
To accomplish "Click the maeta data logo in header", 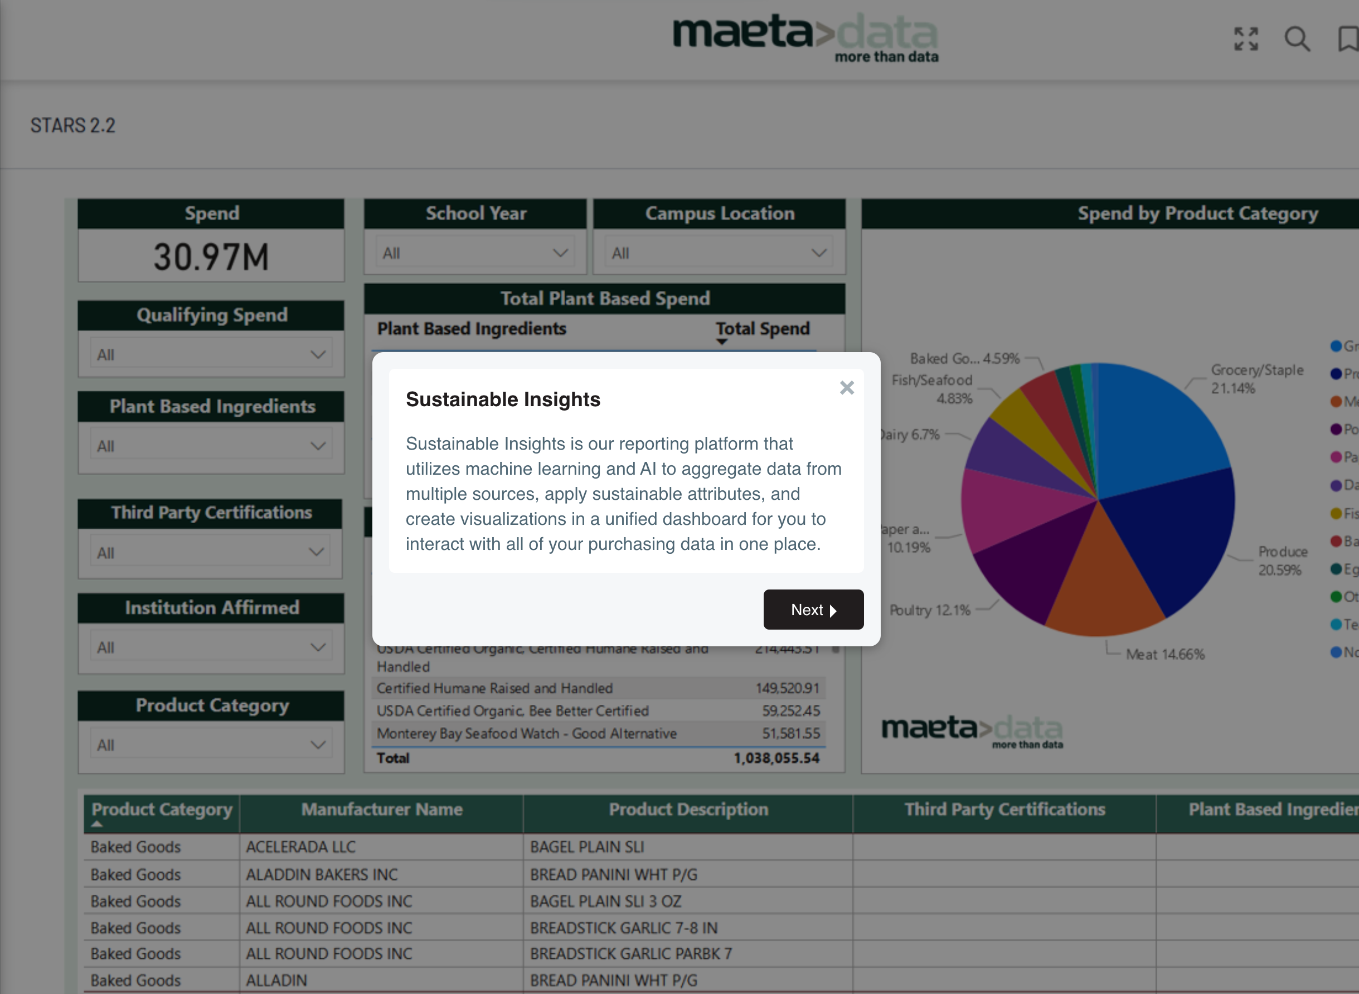I will tap(805, 37).
